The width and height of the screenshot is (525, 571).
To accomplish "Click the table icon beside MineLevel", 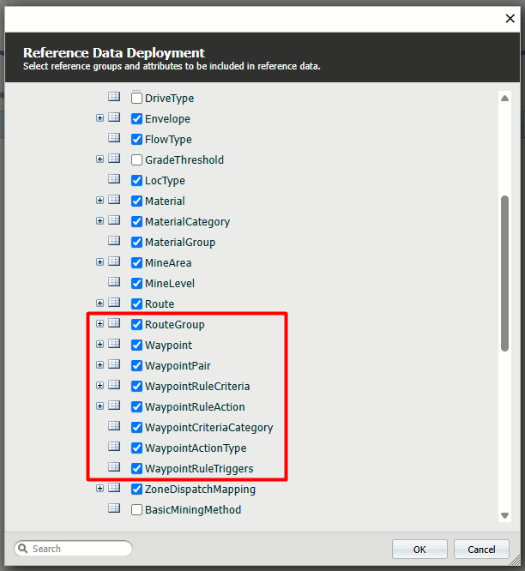I will point(114,283).
